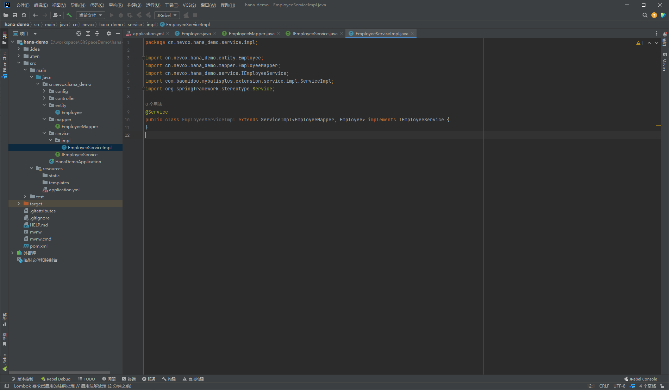Expand the .mvn folder
Viewport: 669px width, 390px height.
pyautogui.click(x=19, y=56)
